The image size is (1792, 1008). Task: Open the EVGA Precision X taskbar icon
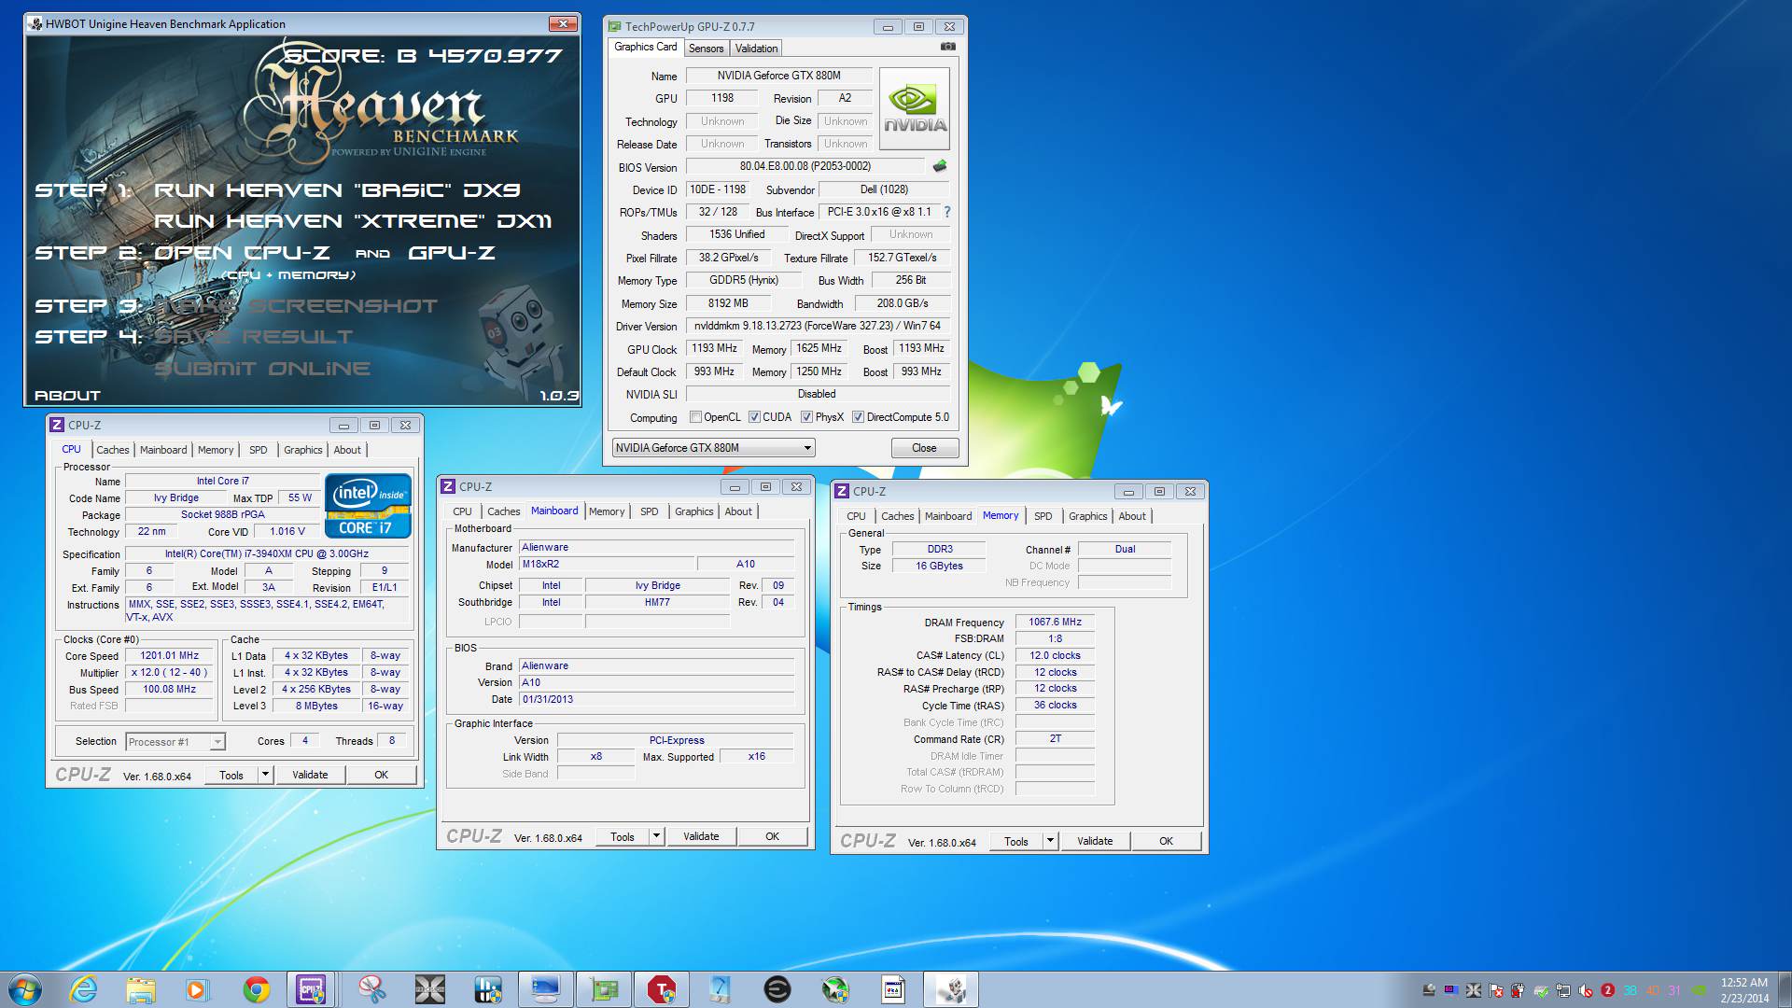[429, 989]
